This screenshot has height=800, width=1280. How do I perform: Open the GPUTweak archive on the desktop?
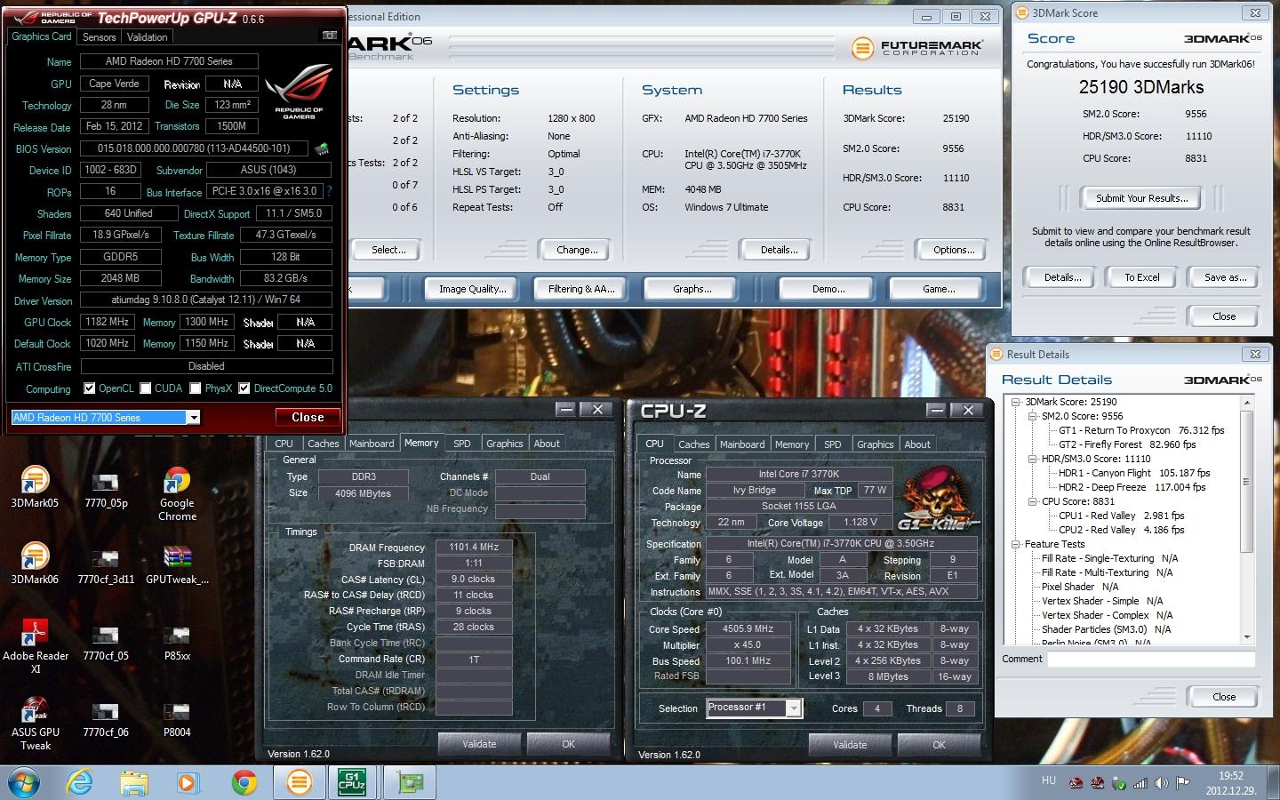click(177, 565)
